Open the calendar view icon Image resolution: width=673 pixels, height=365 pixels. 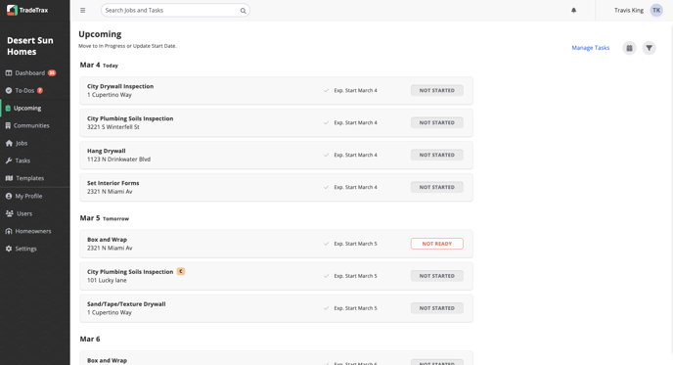[629, 48]
